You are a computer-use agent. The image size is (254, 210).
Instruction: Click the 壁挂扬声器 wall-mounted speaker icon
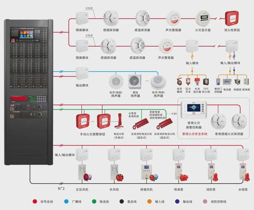click(x=135, y=82)
